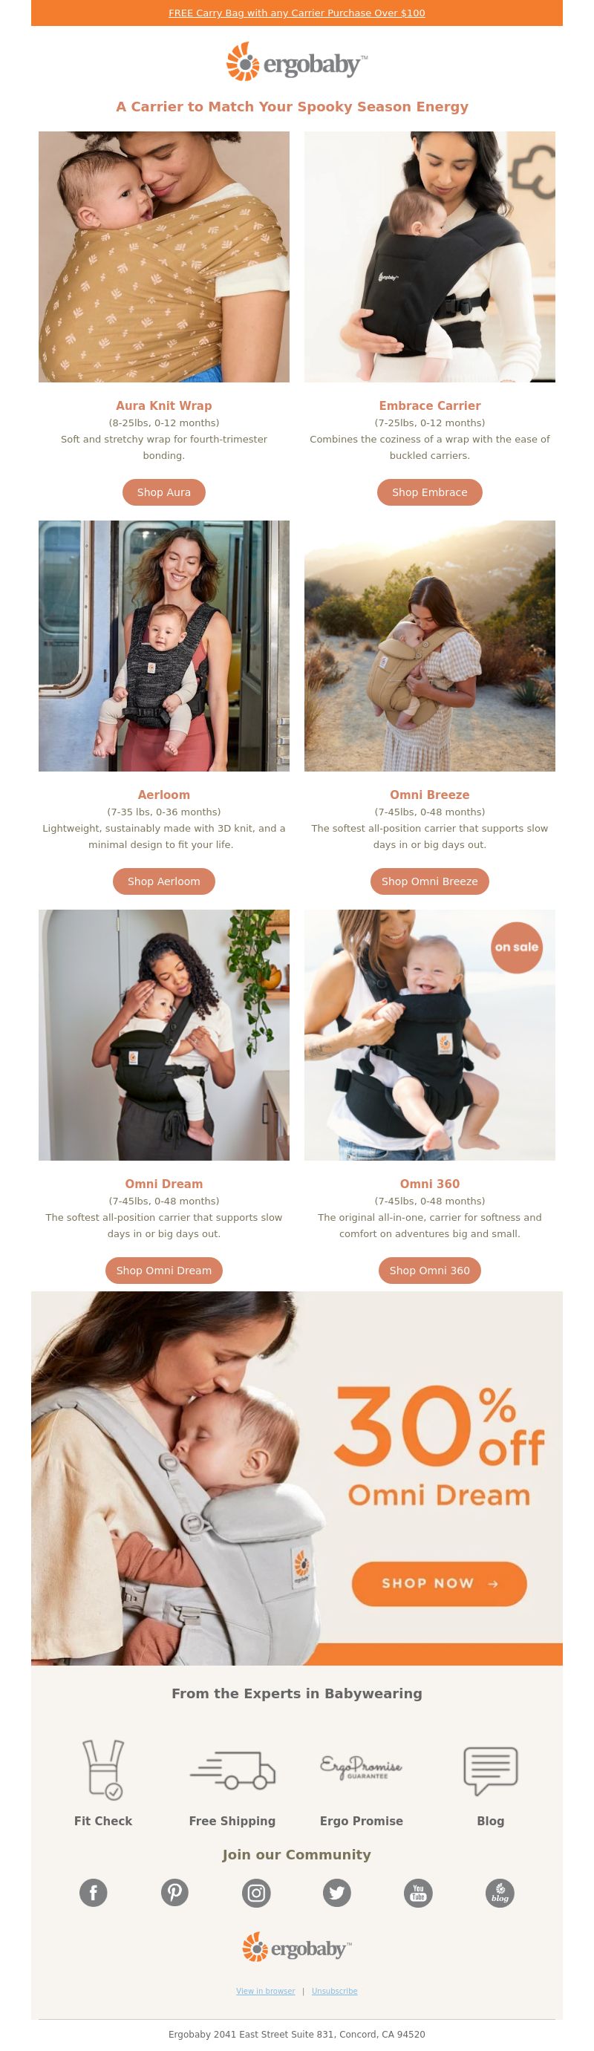The image size is (594, 2051).
Task: Click the Unsubscribe link
Action: pos(334,1991)
